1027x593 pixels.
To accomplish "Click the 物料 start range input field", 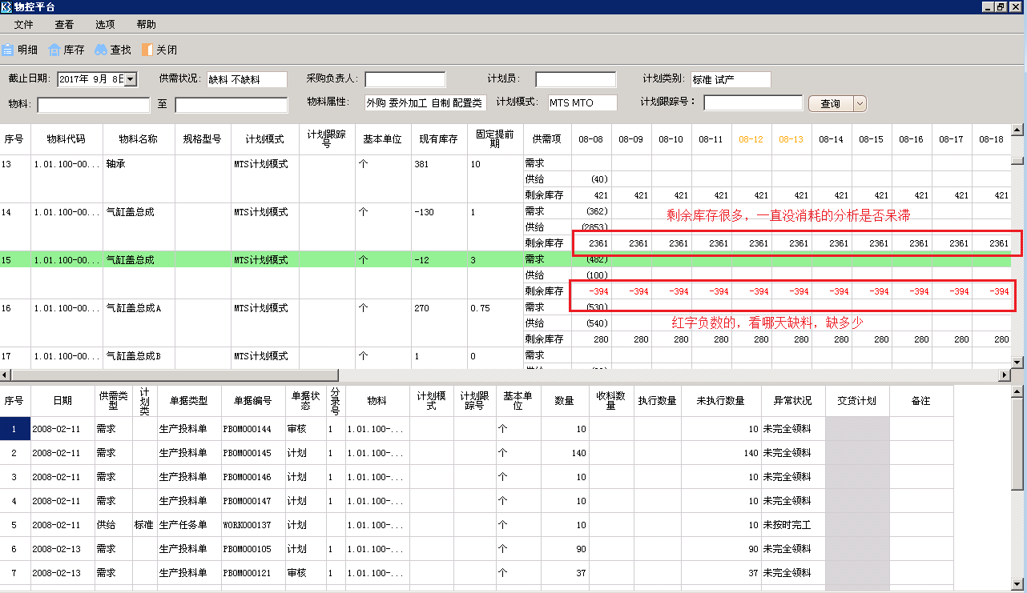I will click(94, 105).
